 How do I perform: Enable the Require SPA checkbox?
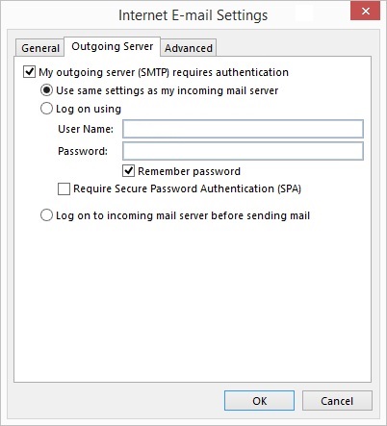(x=64, y=188)
